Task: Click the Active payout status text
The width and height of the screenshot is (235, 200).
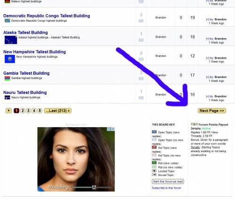Action: pos(206,129)
